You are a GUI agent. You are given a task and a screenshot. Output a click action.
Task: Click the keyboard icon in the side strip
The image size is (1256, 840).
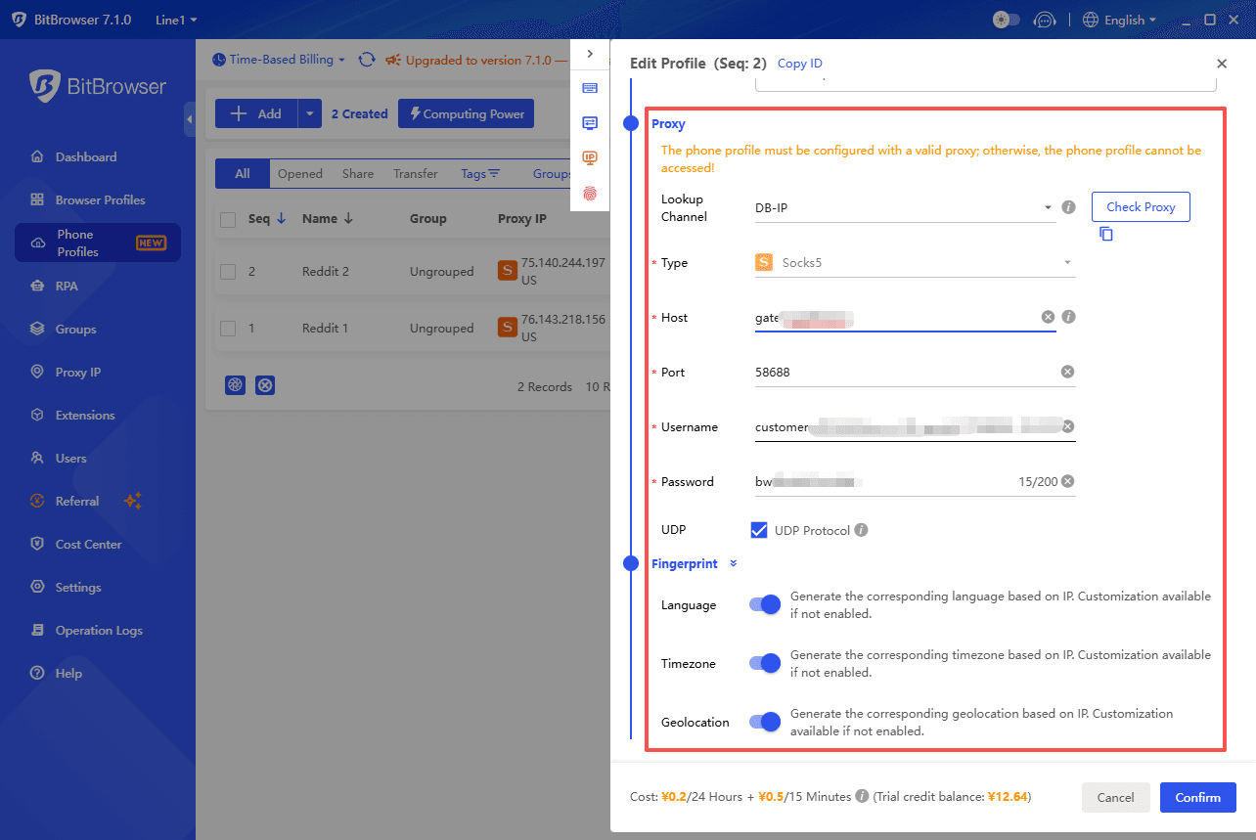tap(590, 88)
